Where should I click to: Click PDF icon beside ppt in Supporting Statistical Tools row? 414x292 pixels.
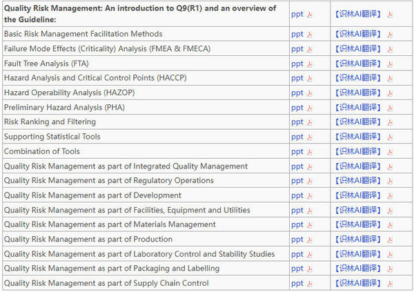tap(310, 137)
